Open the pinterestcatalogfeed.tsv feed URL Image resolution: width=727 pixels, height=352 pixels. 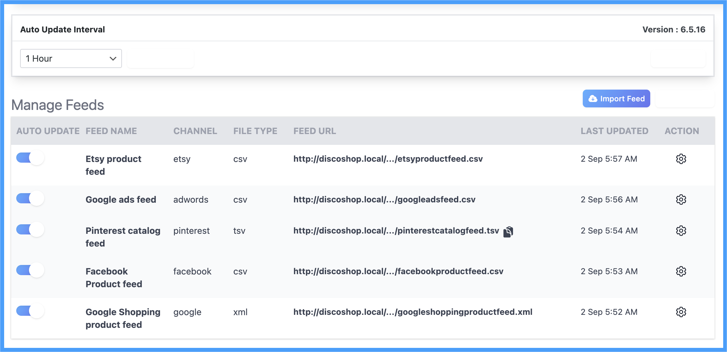pyautogui.click(x=396, y=231)
